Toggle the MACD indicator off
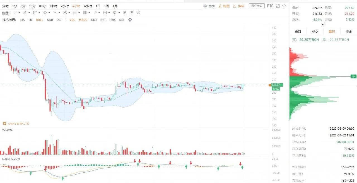 (x=83, y=20)
